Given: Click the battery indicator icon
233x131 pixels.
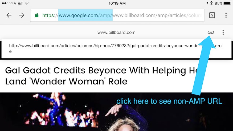Looking at the screenshot, I should point(227,3).
